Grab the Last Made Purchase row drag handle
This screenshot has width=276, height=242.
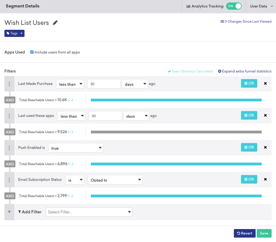[9, 84]
